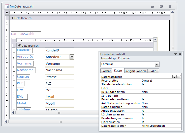Image resolution: width=185 pixels, height=133 pixels.
Task: Open the Eigenschaftenblatt title bar menu arrow
Action: (175, 54)
